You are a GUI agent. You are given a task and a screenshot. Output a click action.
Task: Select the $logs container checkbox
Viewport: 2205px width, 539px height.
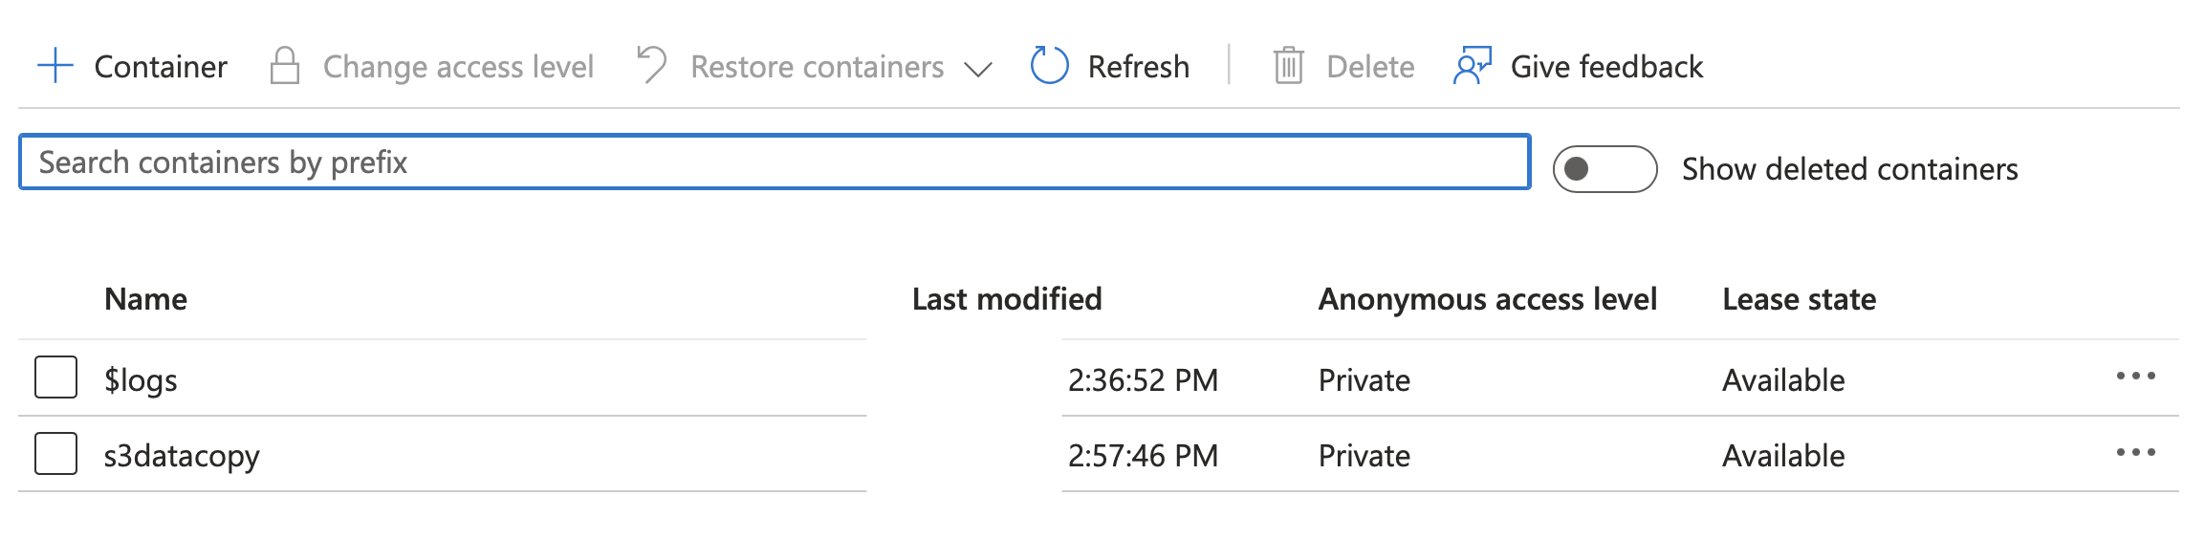[56, 377]
